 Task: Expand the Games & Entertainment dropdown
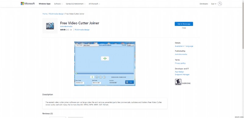(x=76, y=4)
